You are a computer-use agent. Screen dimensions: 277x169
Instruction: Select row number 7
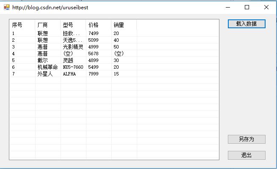tap(13, 74)
